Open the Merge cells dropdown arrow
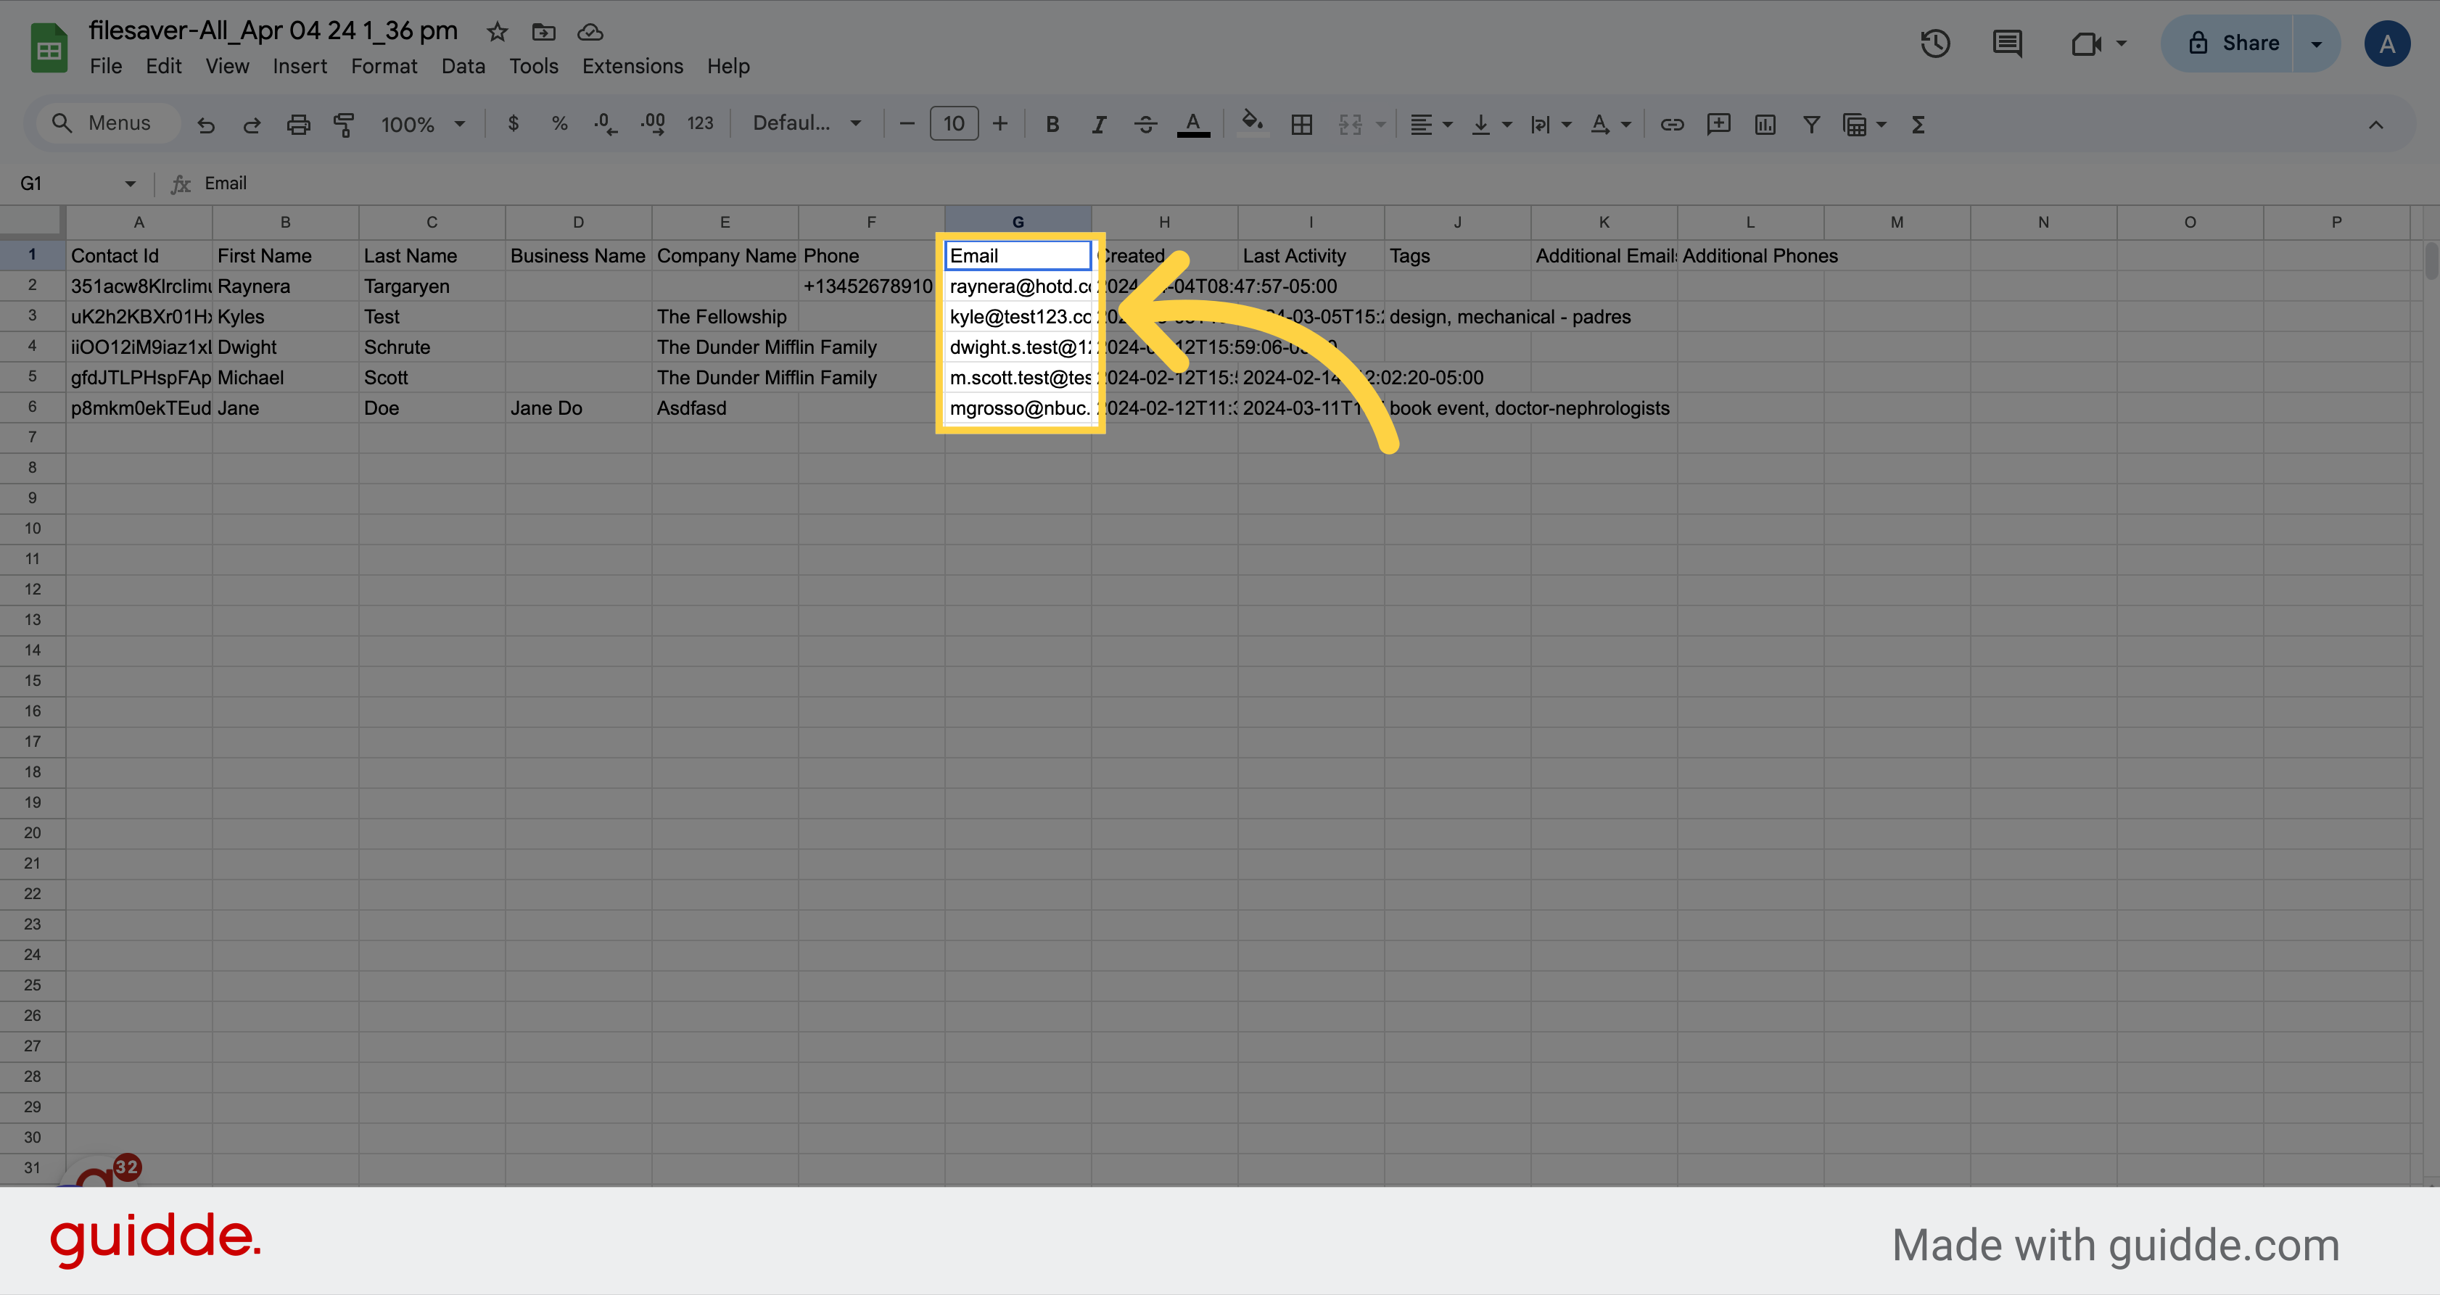Viewport: 2440px width, 1295px height. tap(1380, 124)
